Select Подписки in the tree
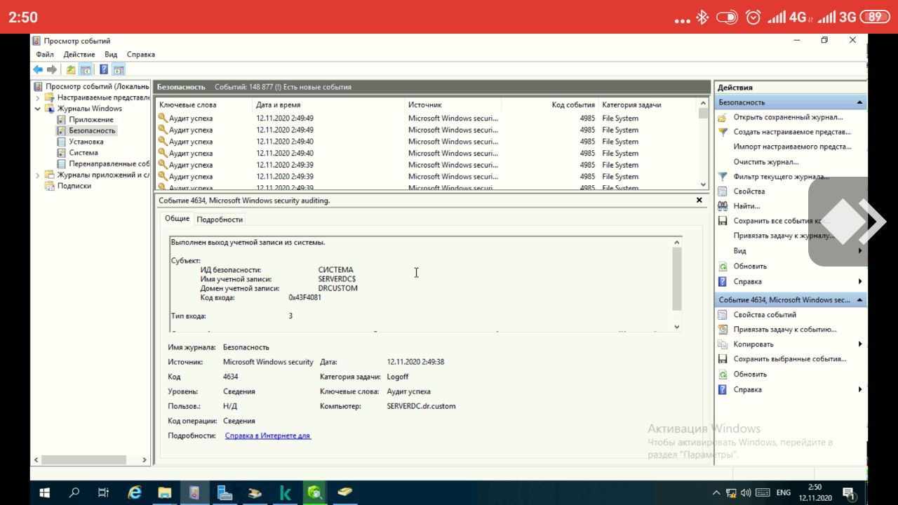This screenshot has height=505, width=898. 74,186
